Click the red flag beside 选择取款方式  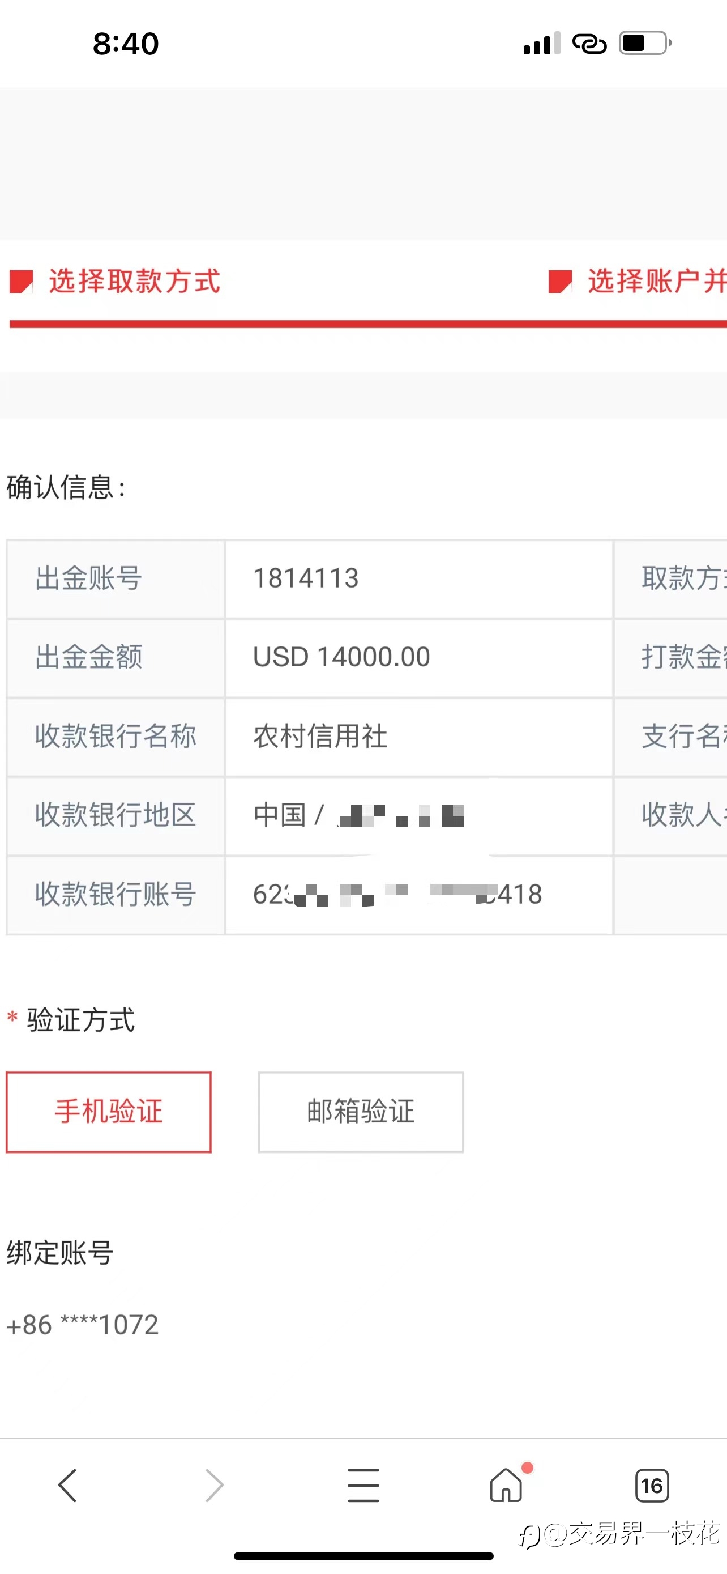(21, 282)
